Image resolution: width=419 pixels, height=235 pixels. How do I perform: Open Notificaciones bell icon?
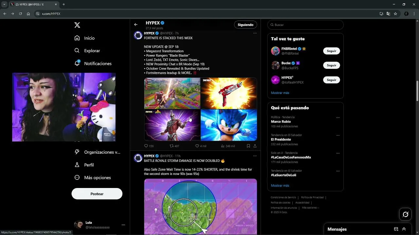pos(77,63)
